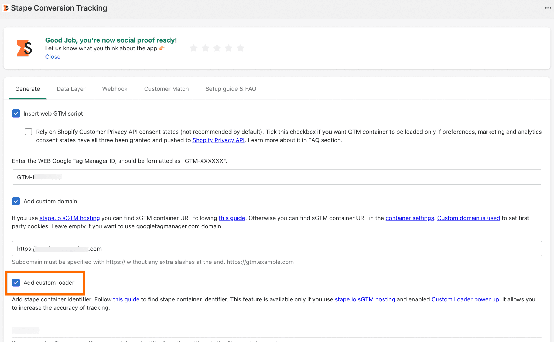Open the options menu via the ellipsis icon
554x342 pixels.
(548, 8)
